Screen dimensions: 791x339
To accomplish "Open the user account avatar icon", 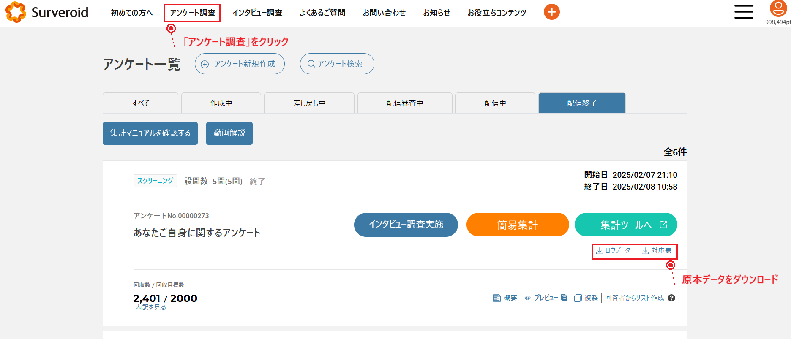I will pyautogui.click(x=778, y=9).
